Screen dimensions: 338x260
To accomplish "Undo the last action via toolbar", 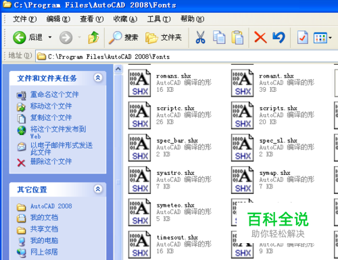I will (x=279, y=37).
